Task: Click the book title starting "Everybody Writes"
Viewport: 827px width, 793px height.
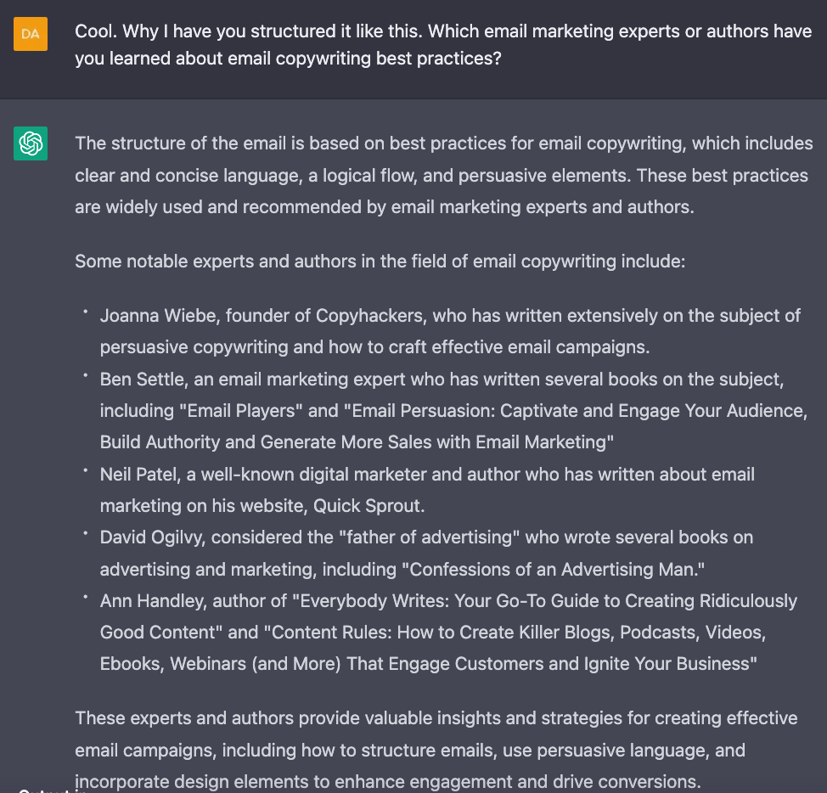Action: click(x=543, y=601)
